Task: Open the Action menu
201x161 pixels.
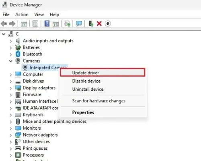Action: tap(22, 14)
